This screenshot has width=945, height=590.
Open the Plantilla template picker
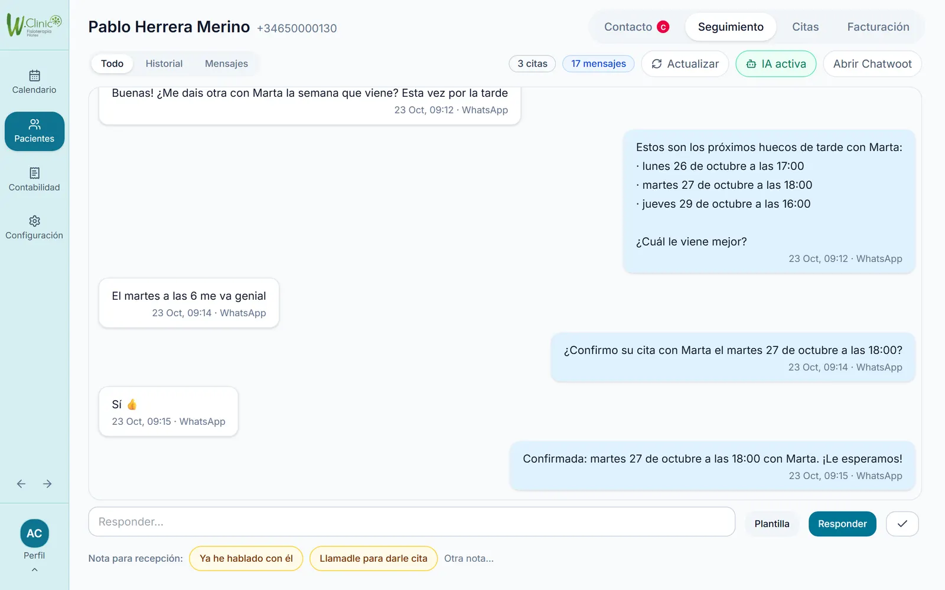(772, 524)
